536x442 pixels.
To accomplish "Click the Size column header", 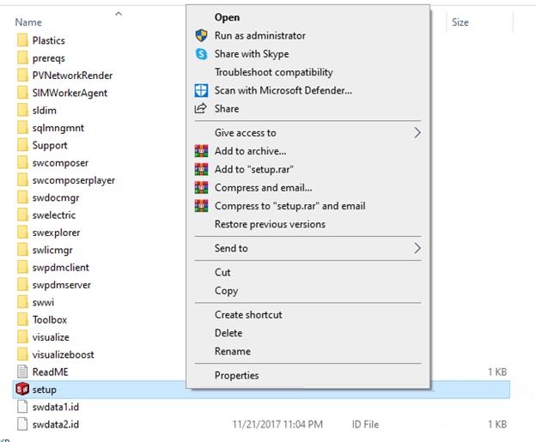I will tap(460, 22).
